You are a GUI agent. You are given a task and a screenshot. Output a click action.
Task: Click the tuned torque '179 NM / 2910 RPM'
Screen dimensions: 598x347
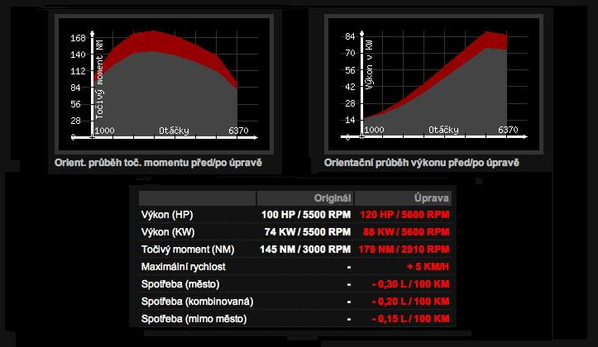[x=404, y=250]
